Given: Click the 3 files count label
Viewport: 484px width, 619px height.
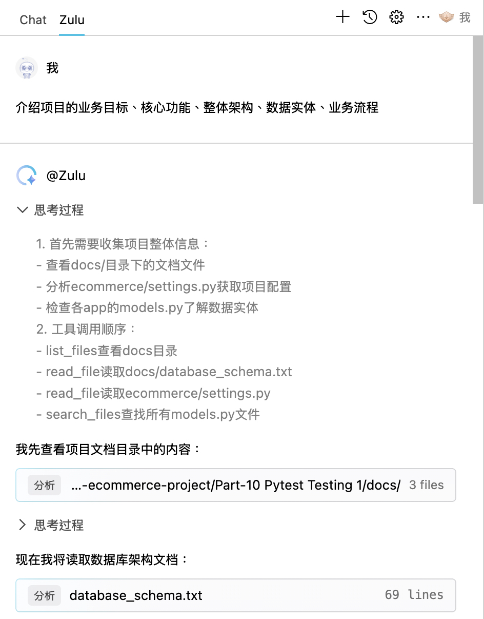Looking at the screenshot, I should (x=427, y=485).
